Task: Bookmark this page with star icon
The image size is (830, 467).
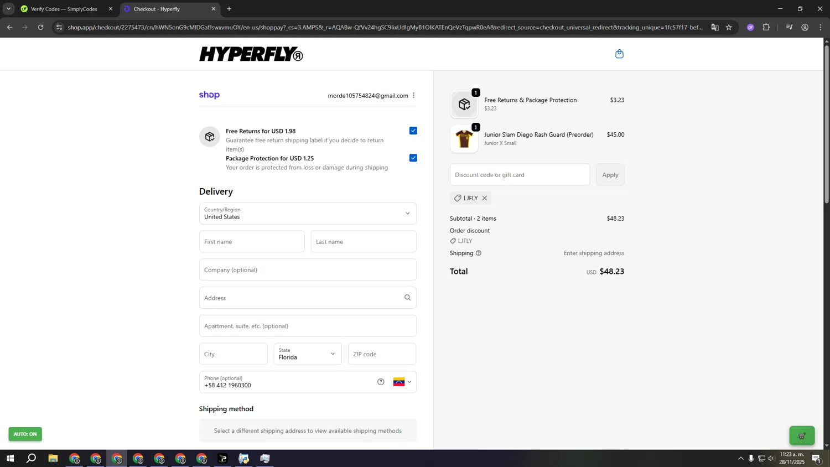Action: 729,27
